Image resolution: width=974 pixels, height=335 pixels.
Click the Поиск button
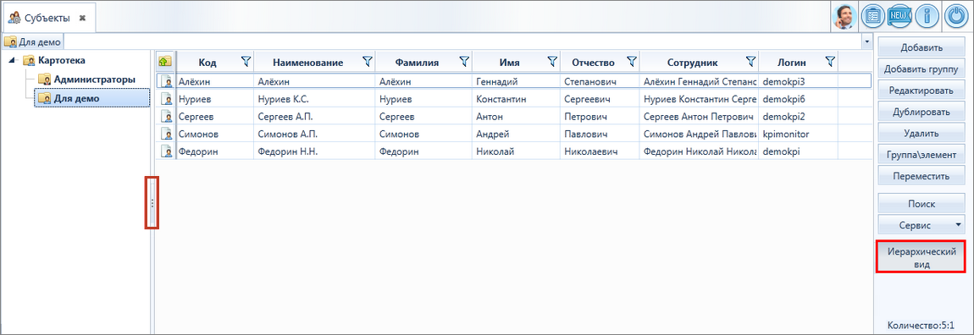921,204
